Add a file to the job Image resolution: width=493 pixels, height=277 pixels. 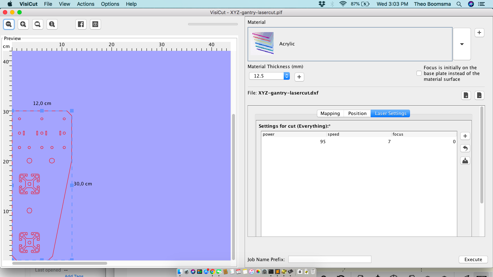tap(466, 95)
